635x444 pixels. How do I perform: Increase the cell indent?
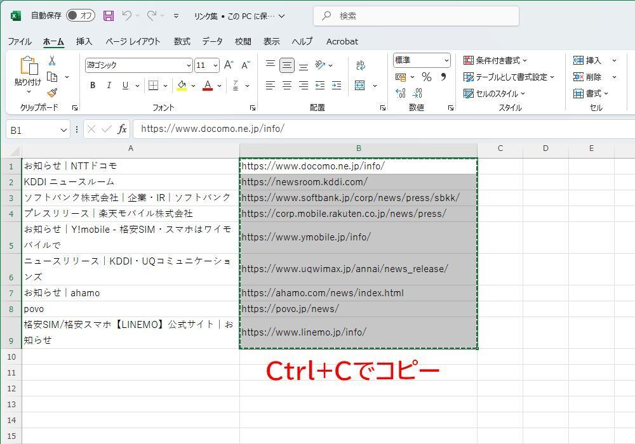pyautogui.click(x=337, y=86)
